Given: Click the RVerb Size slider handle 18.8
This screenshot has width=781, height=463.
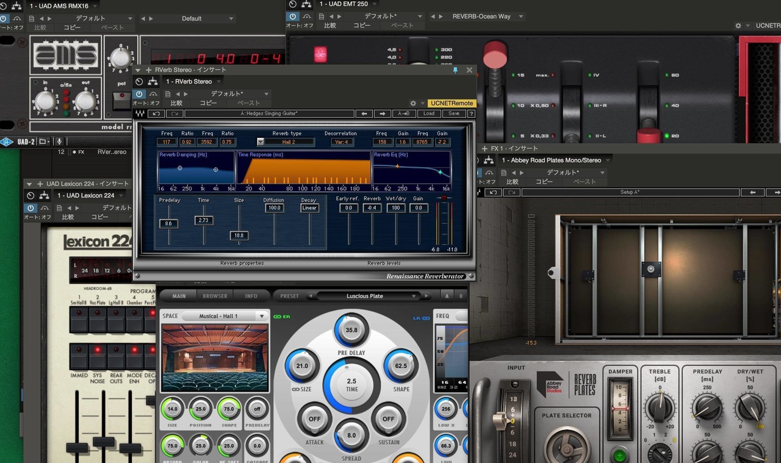Looking at the screenshot, I should [239, 235].
